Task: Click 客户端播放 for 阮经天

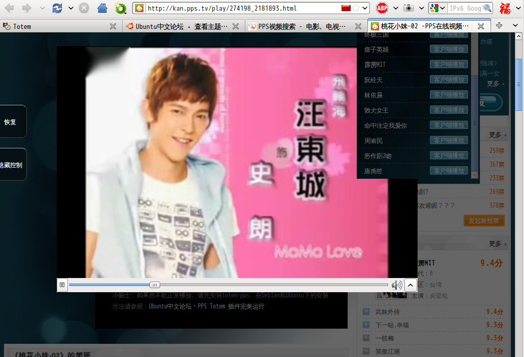Action: point(449,80)
